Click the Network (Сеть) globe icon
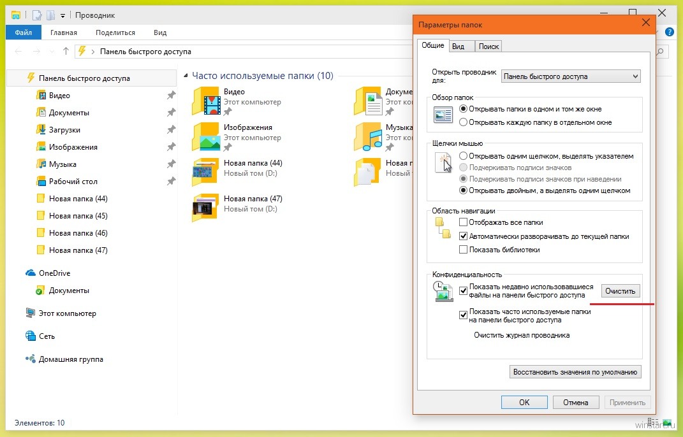Screen dimensions: 683x437 [31, 336]
